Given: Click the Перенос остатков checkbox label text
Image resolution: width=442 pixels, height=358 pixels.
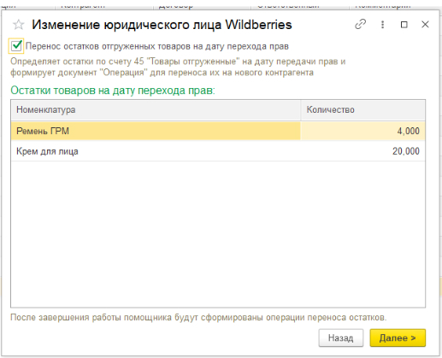Looking at the screenshot, I should [x=157, y=46].
